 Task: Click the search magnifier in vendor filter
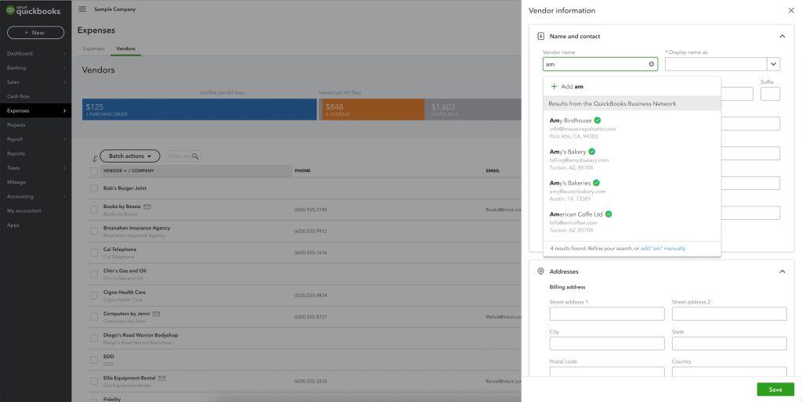(195, 156)
